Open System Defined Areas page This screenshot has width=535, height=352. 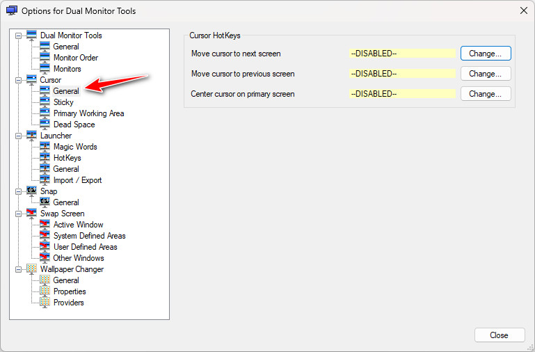[x=89, y=236]
